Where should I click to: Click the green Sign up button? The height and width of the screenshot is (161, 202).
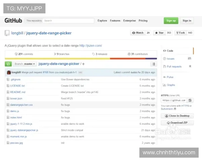point(171,20)
